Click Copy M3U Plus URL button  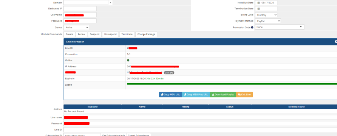pyautogui.click(x=196, y=95)
